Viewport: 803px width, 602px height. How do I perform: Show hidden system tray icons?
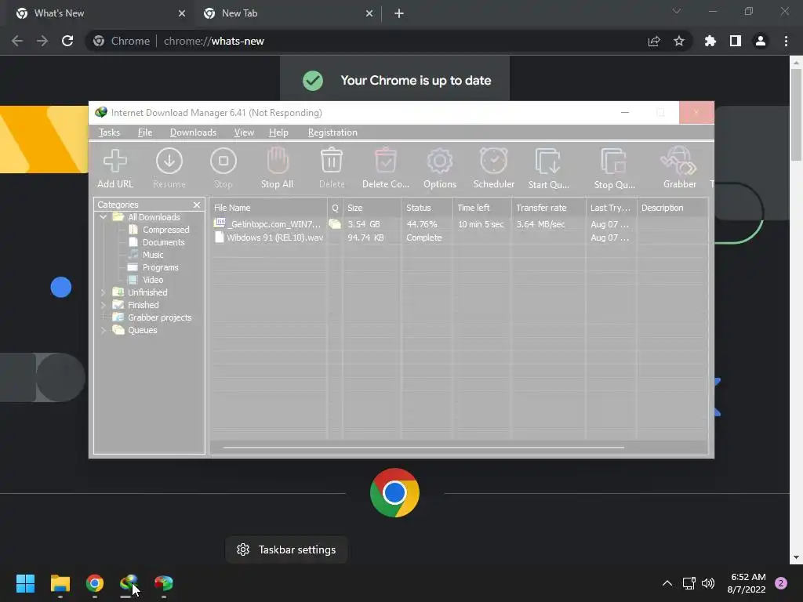pyautogui.click(x=667, y=583)
